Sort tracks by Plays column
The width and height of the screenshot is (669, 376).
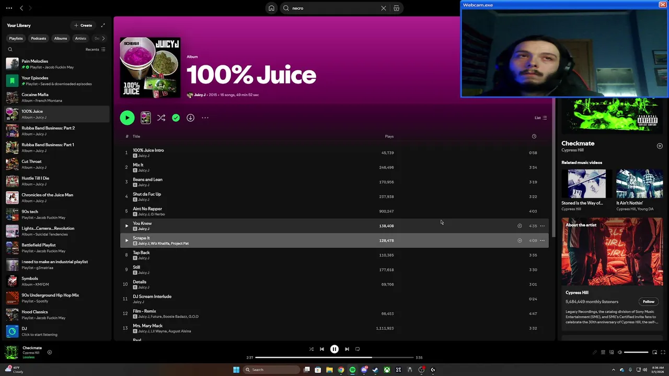(389, 136)
